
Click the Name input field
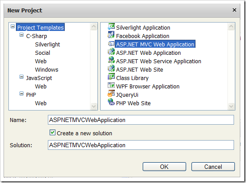(x=141, y=120)
